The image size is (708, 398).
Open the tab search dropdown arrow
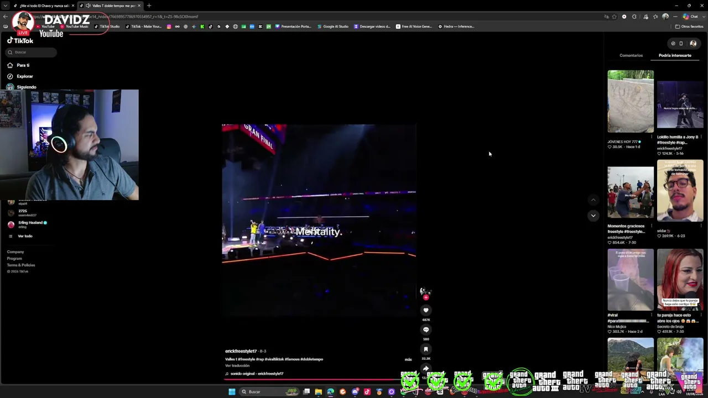click(x=5, y=6)
